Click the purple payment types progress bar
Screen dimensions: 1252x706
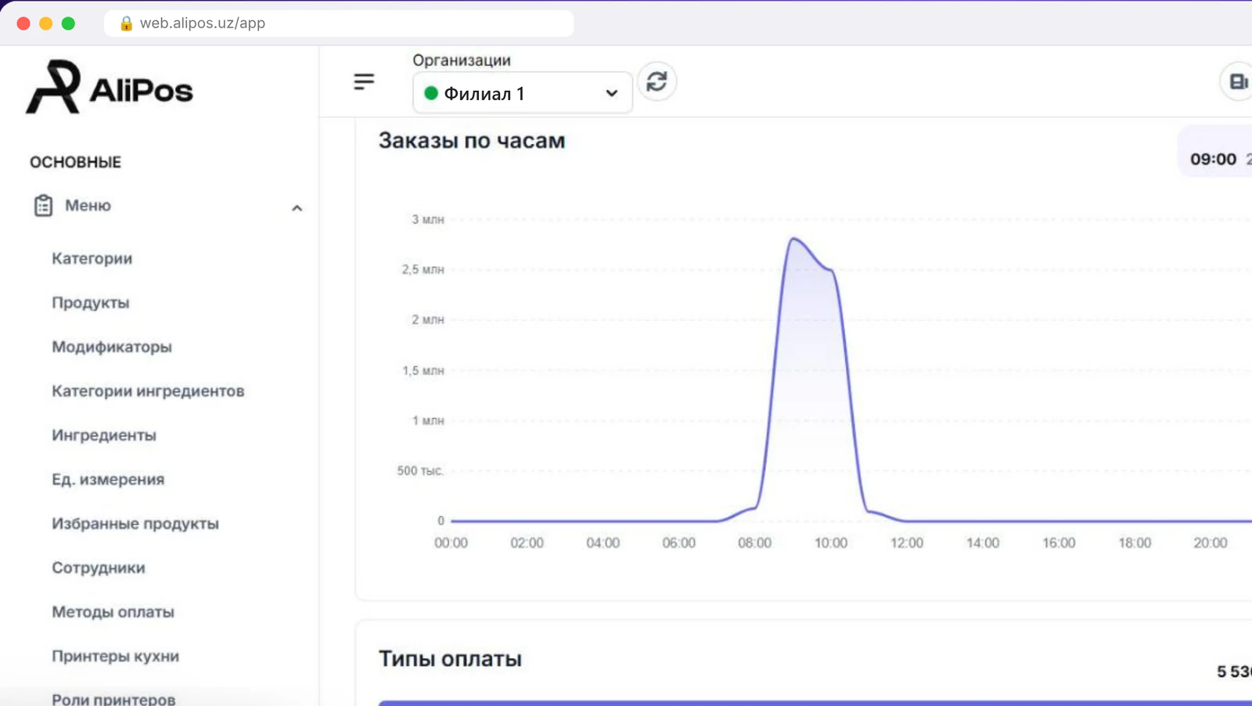click(815, 703)
